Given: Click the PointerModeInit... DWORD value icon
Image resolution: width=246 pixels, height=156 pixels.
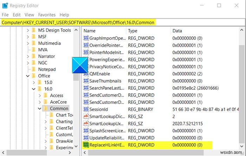Looking at the screenshot, I should click(x=86, y=52).
